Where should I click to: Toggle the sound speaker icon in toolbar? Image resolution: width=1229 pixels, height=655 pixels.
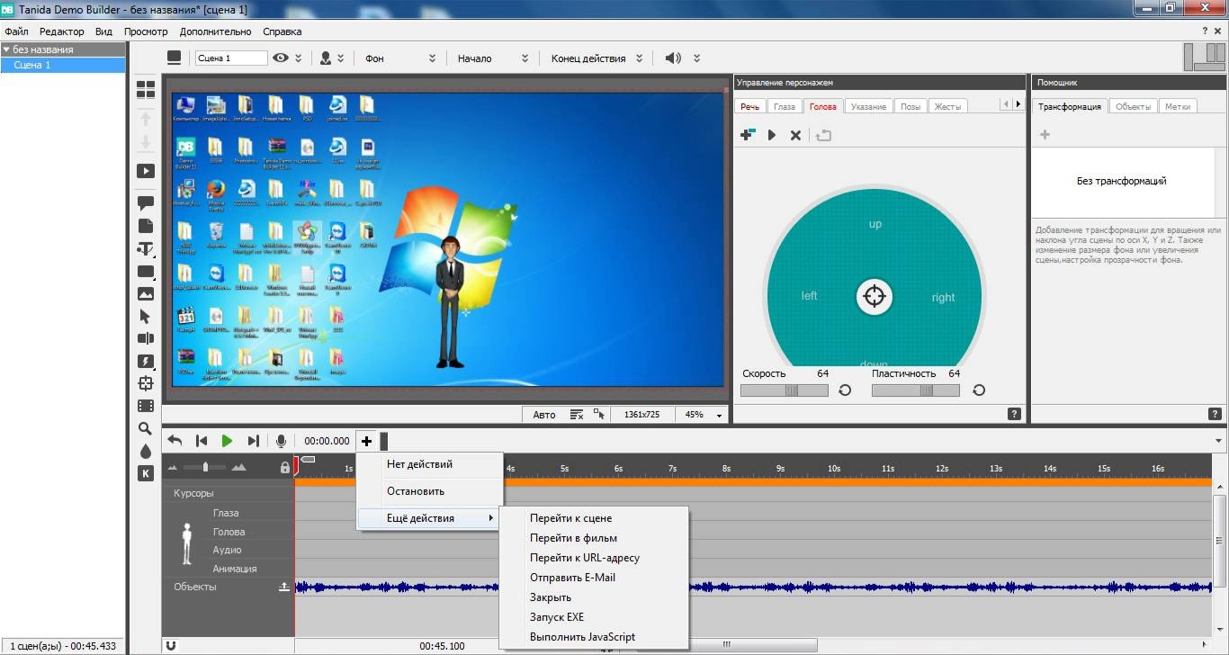[673, 58]
